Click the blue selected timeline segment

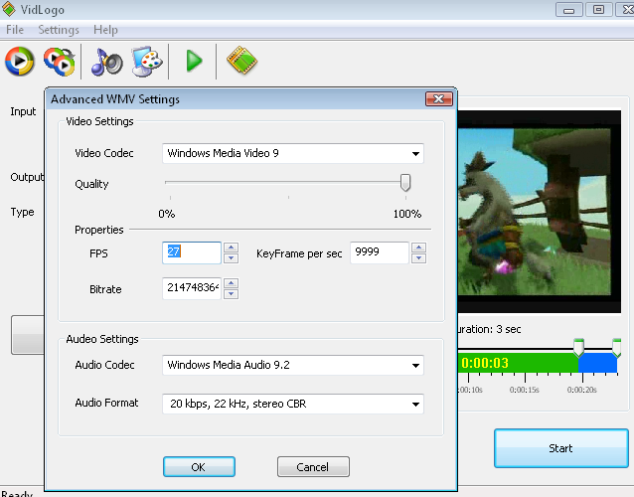tap(597, 363)
